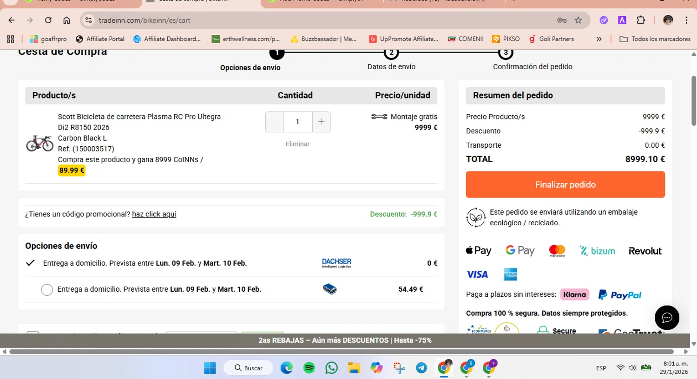Go back to the previous page
This screenshot has width=697, height=379.
click(x=12, y=20)
